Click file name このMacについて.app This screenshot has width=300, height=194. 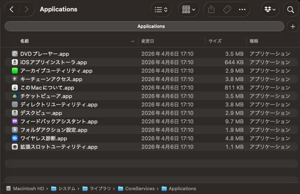tap(47, 87)
